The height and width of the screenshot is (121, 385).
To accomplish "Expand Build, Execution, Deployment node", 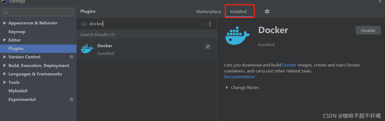I will (x=5, y=65).
